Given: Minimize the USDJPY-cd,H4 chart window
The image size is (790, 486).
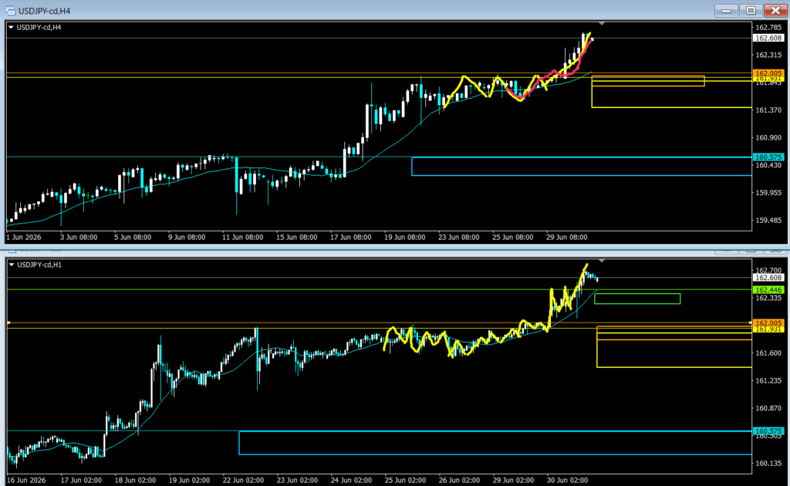Looking at the screenshot, I should (x=726, y=11).
